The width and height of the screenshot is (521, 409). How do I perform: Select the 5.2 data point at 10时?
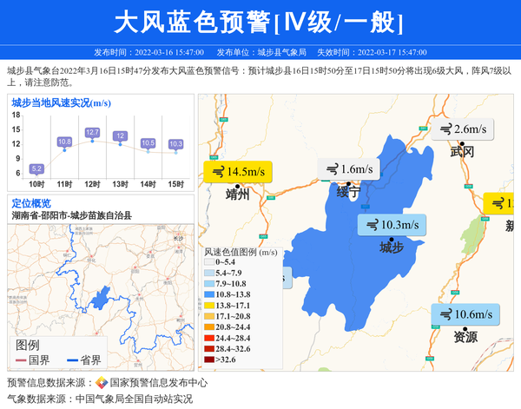pos(36,169)
